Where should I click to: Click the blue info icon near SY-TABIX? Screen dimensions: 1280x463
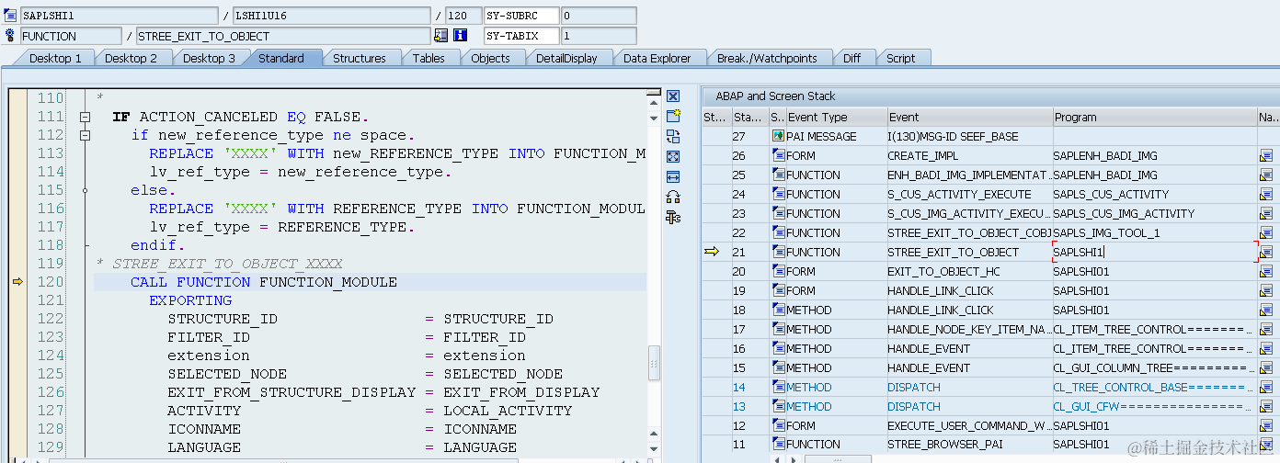click(461, 36)
